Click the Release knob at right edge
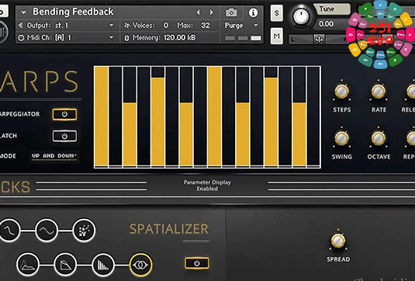This screenshot has height=281, width=415. coord(410,91)
